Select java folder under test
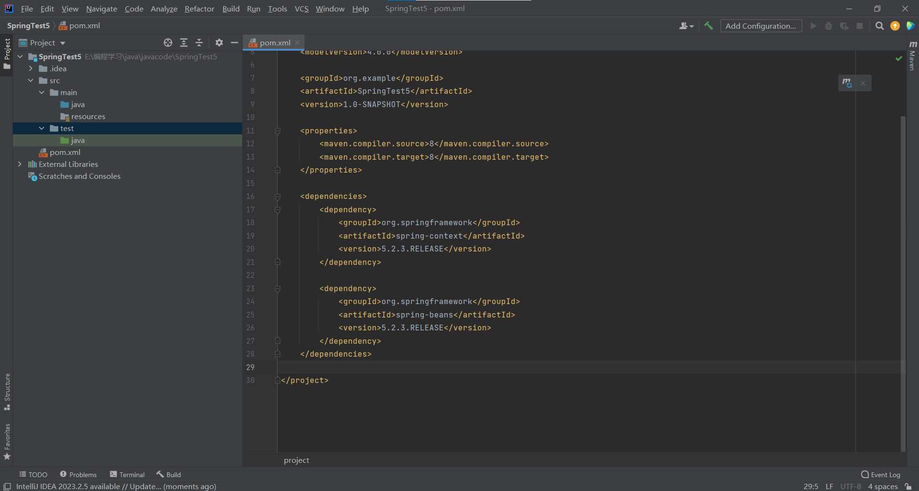The width and height of the screenshot is (919, 491). [x=73, y=140]
